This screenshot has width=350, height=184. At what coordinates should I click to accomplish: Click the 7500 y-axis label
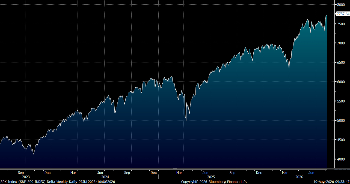pos(341,24)
